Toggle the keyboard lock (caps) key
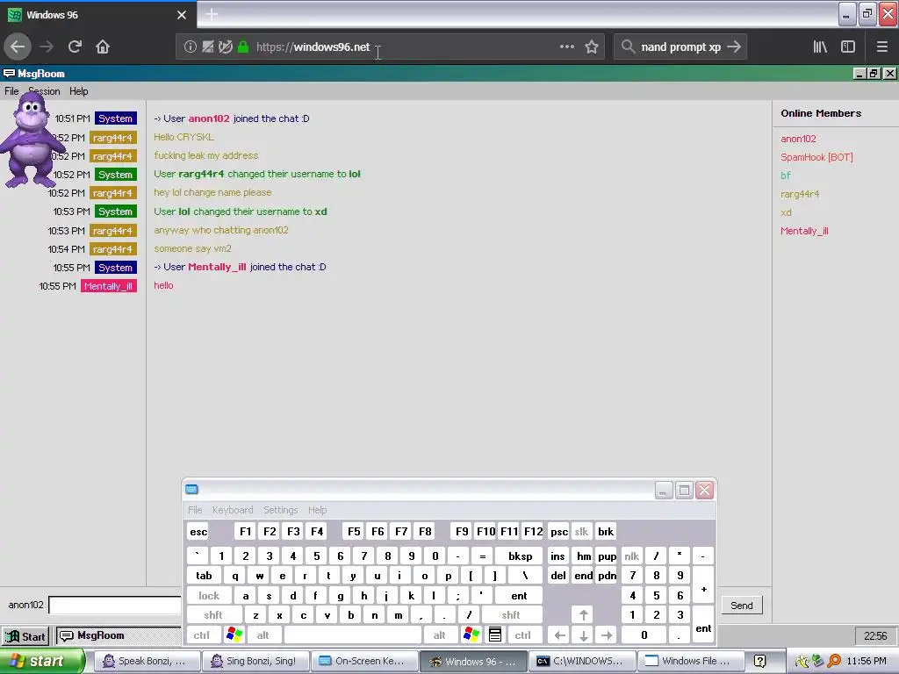 click(209, 596)
